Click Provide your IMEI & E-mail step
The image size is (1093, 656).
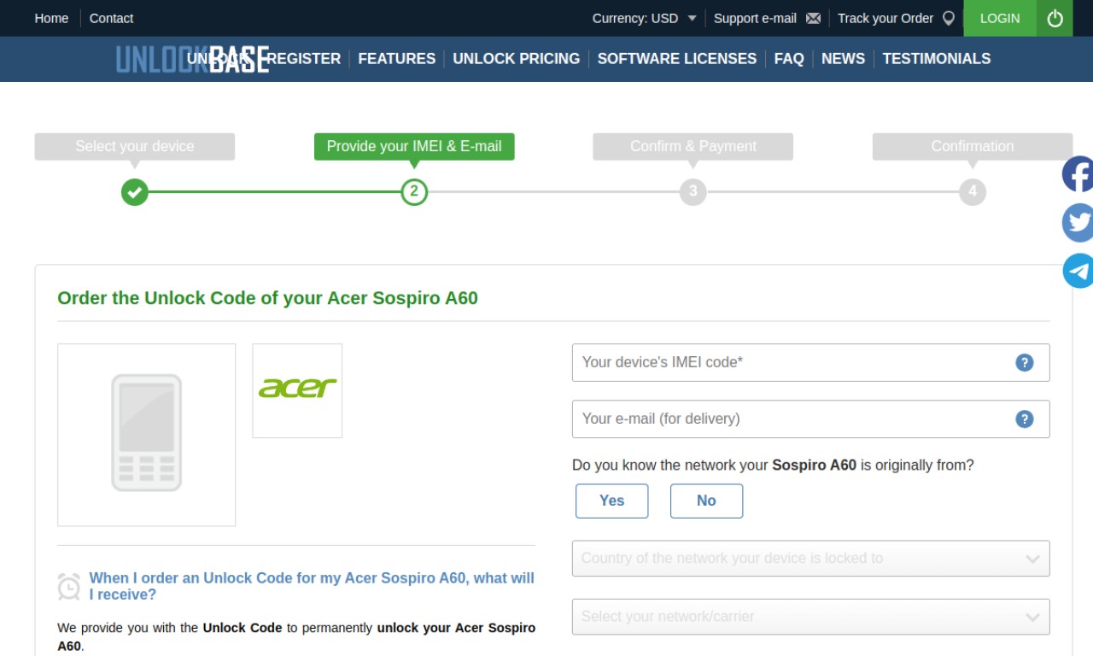tap(414, 146)
